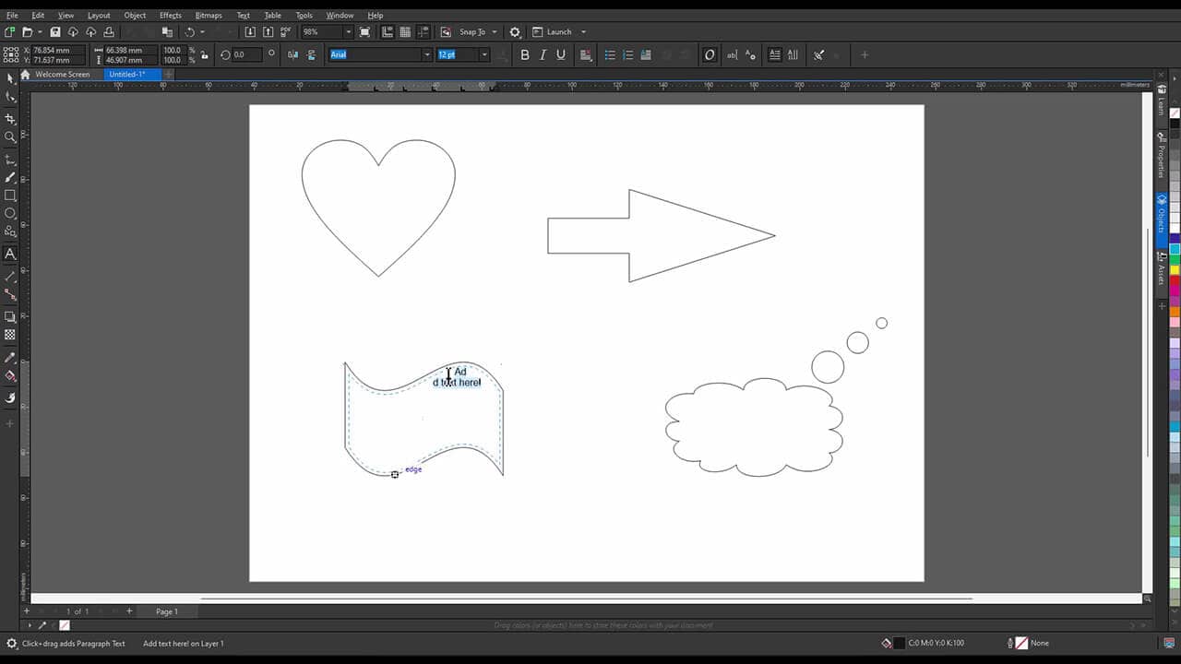Image resolution: width=1181 pixels, height=664 pixels.
Task: Select the Artistic Media tool
Action: point(10,177)
